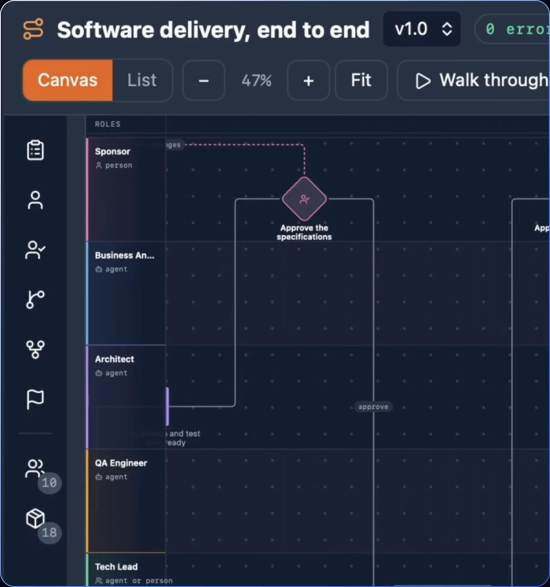The height and width of the screenshot is (587, 550).
Task: Switch to List view
Action: pos(142,80)
